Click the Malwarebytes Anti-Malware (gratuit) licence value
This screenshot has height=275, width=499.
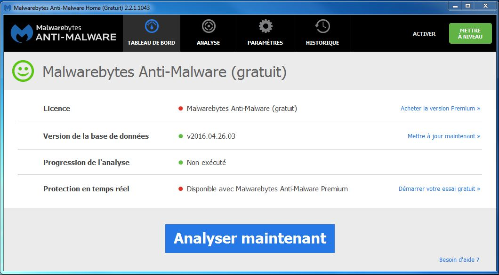242,109
